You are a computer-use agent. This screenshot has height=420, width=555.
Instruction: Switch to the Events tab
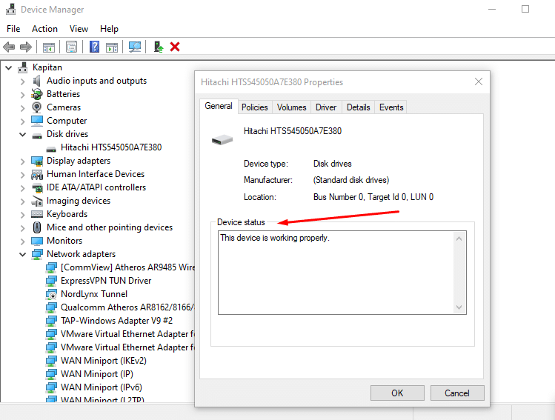[x=391, y=107]
